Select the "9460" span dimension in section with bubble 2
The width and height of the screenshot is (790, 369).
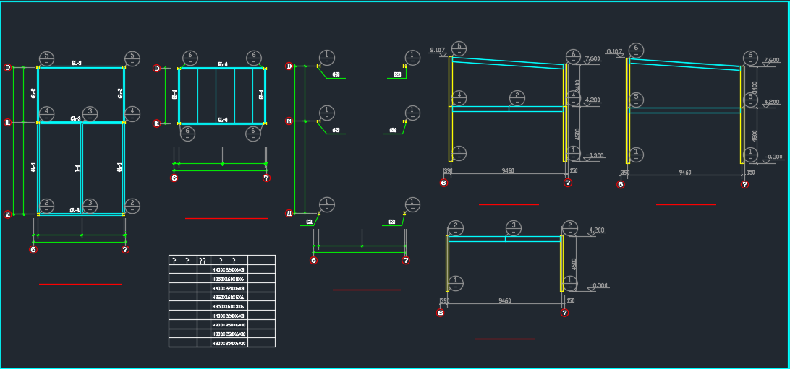(508, 170)
